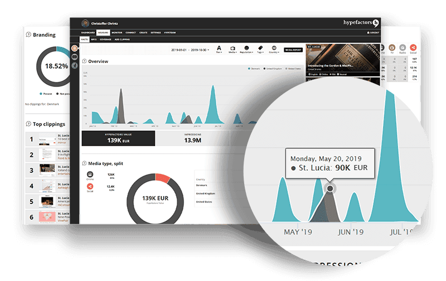Click the help icon beside Branding heading
The width and height of the screenshot is (446, 281).
coord(28,35)
